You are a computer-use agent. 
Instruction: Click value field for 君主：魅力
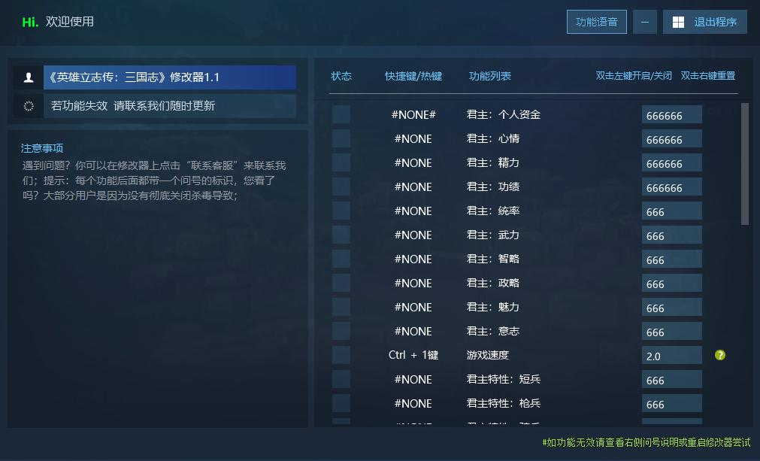(672, 308)
